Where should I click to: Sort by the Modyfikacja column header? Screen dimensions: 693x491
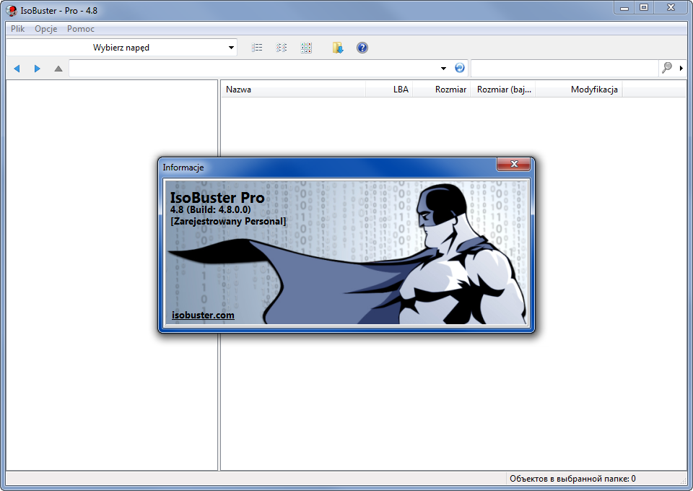coord(578,90)
